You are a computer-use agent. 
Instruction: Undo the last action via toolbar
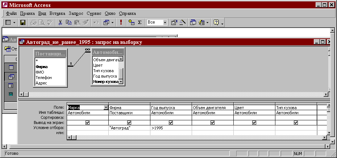(96, 22)
